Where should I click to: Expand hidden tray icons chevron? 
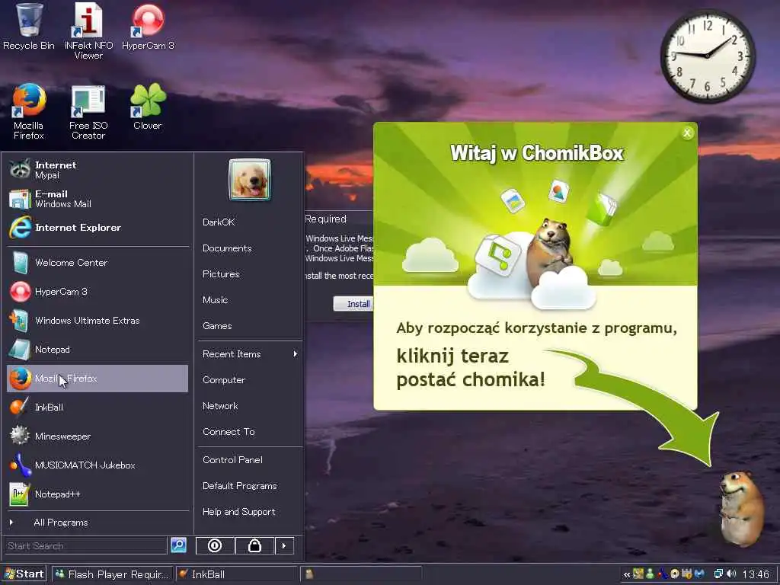pyautogui.click(x=627, y=574)
